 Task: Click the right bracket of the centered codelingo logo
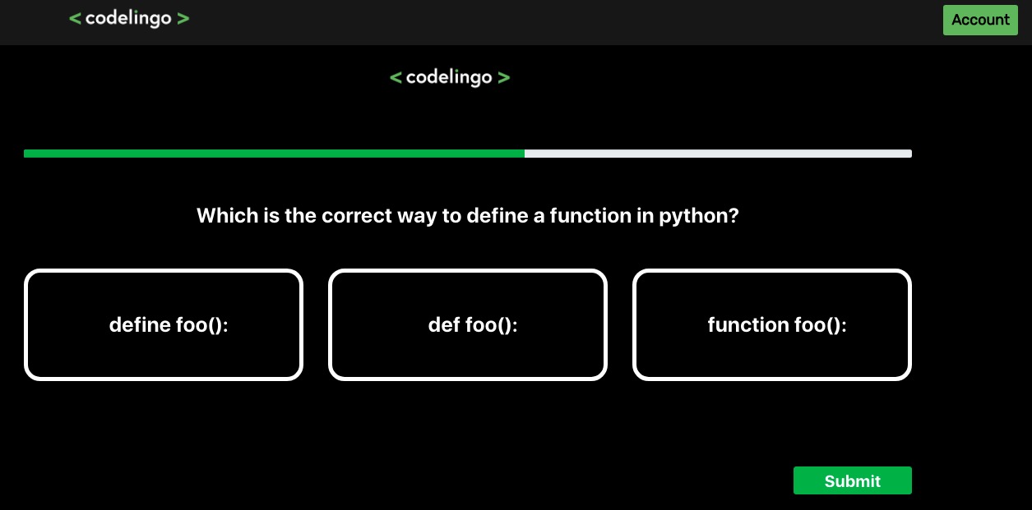tap(503, 76)
